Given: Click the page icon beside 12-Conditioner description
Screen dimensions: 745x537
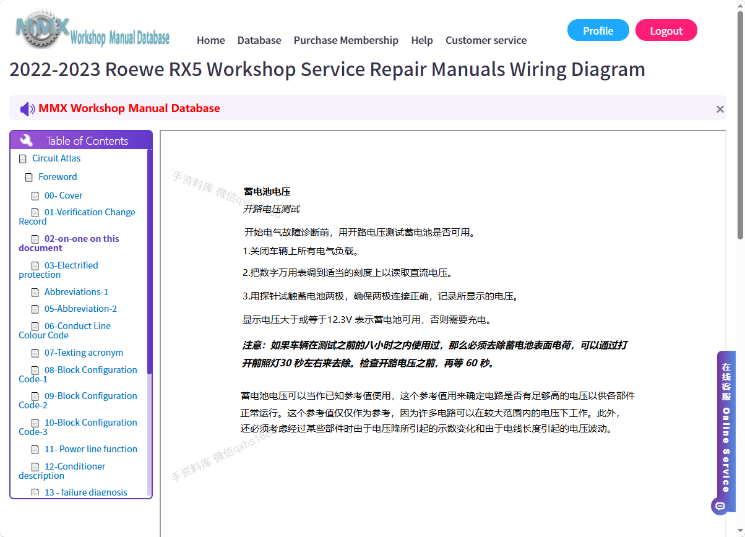Looking at the screenshot, I should click(35, 467).
